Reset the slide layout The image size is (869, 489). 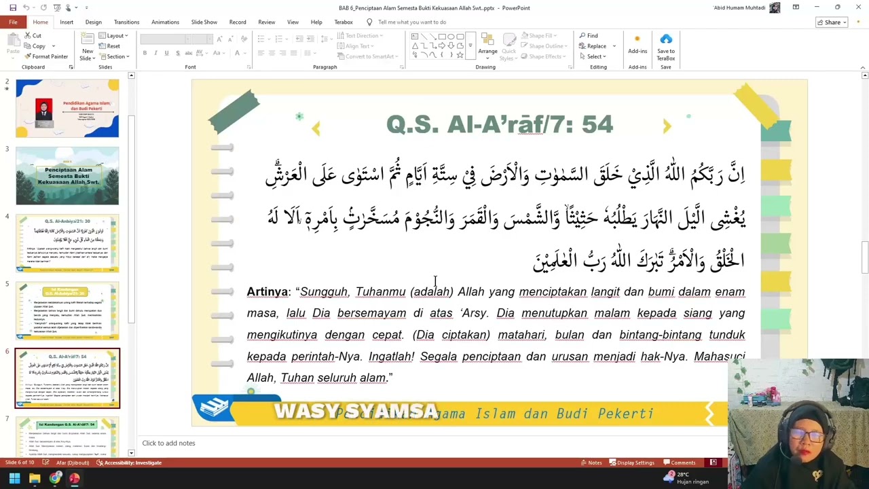coord(109,46)
